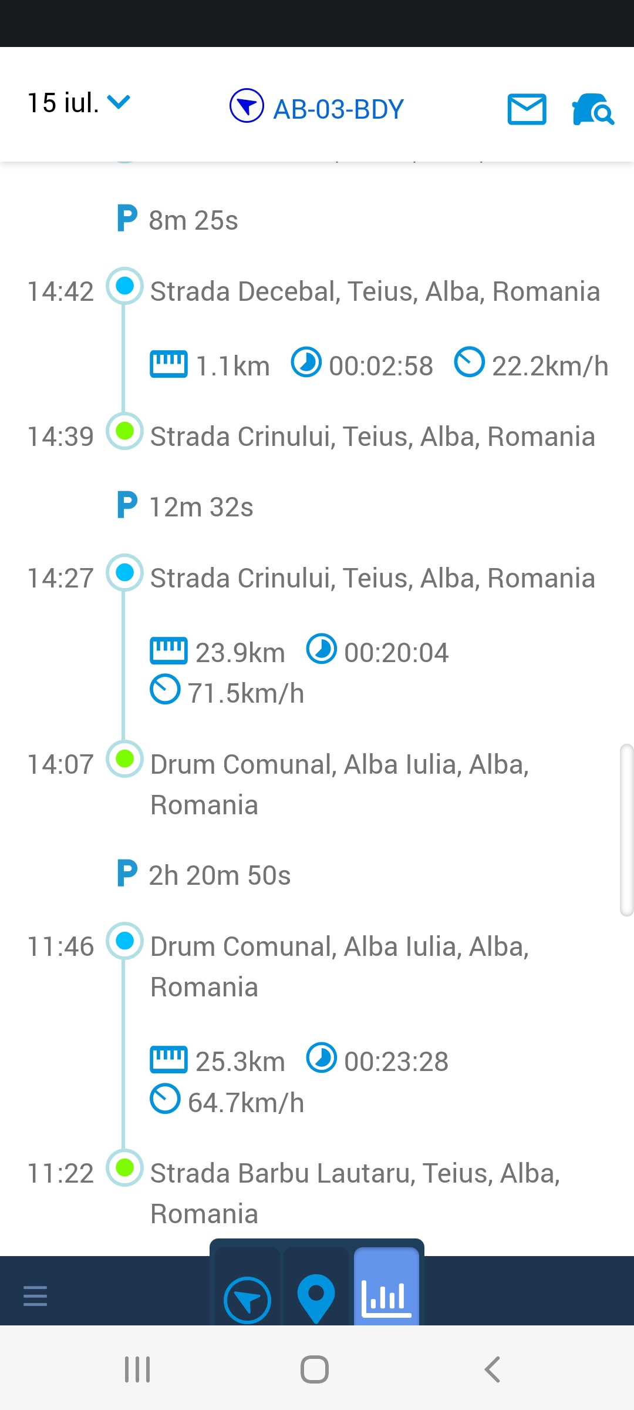Switch to the live navigation tab

(x=247, y=1300)
